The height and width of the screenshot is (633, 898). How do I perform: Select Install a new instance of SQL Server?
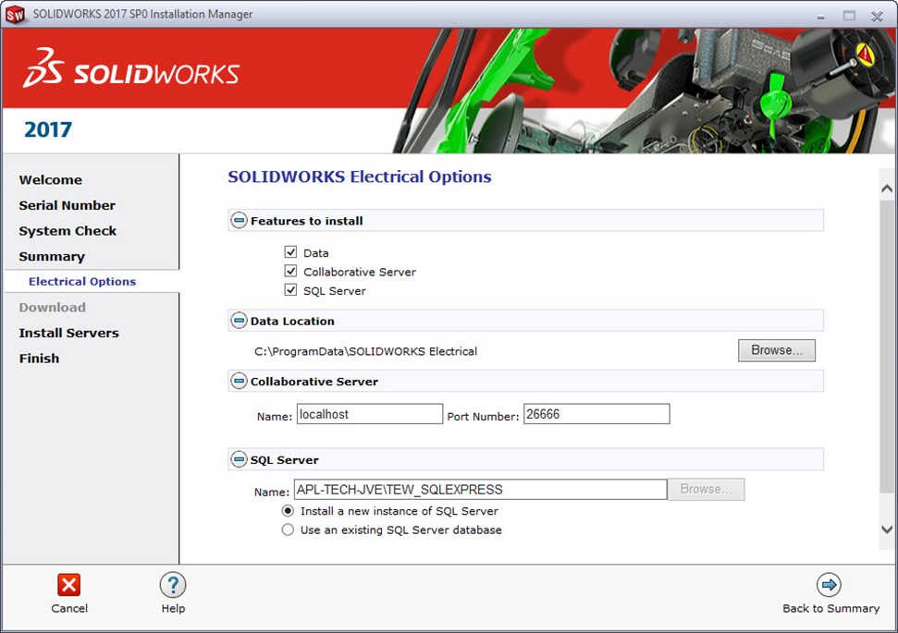pos(289,511)
